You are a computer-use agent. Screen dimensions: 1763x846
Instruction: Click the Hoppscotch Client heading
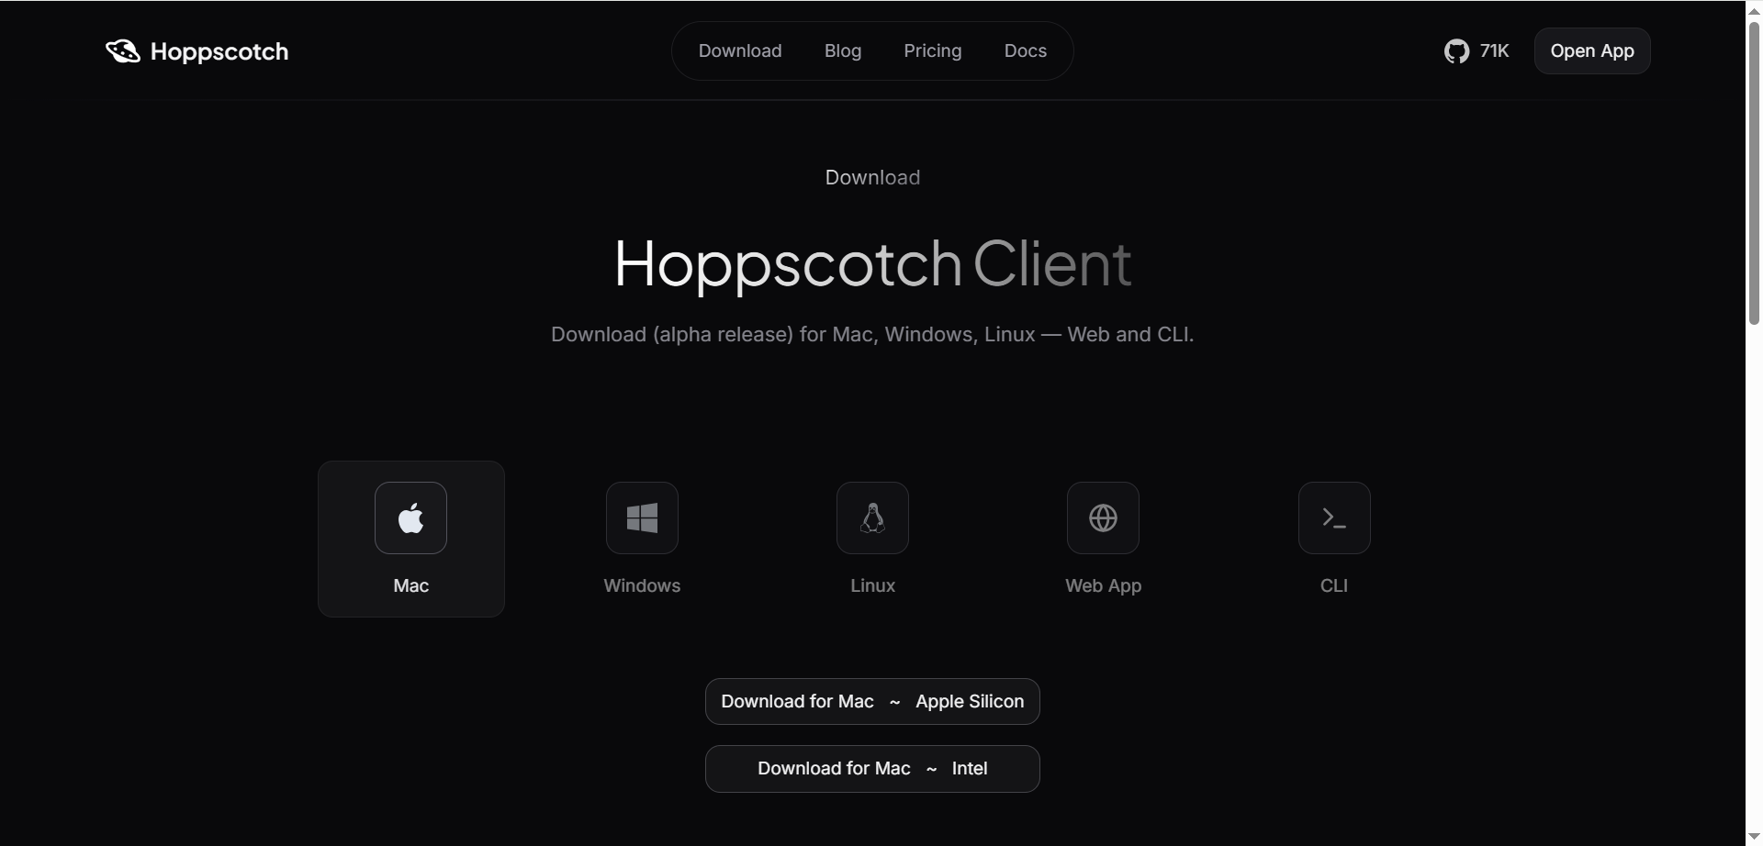[x=872, y=264]
